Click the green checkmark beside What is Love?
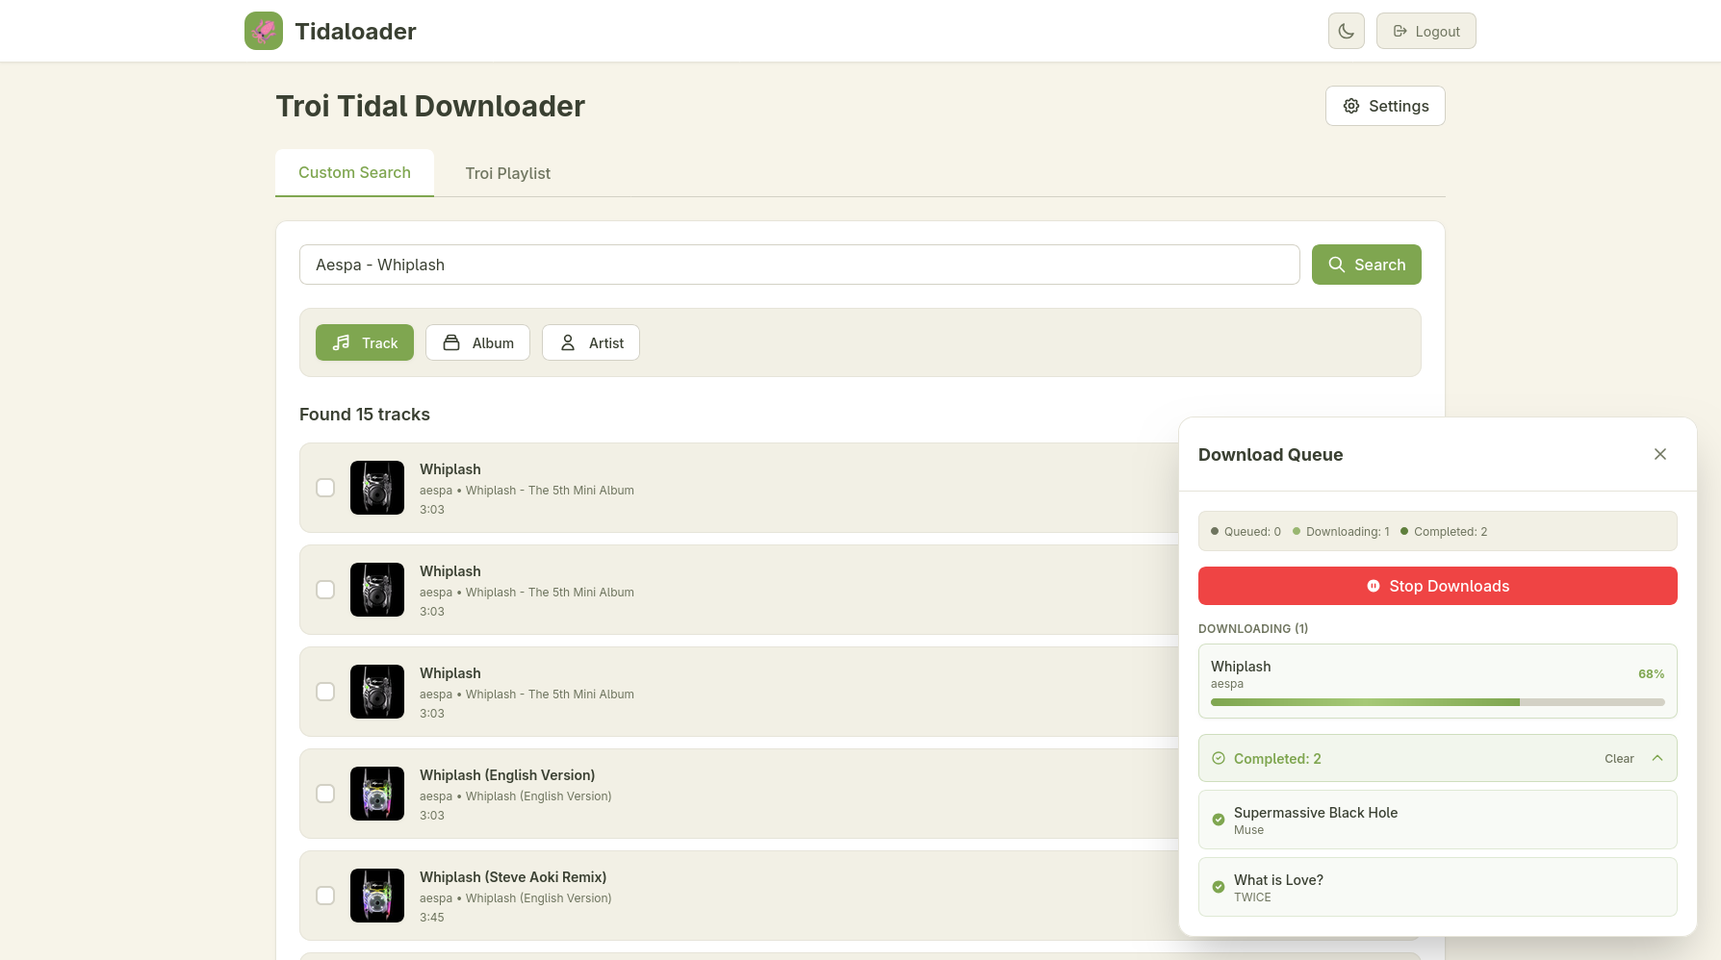Screen dimensions: 1721x960 pyautogui.click(x=1219, y=887)
